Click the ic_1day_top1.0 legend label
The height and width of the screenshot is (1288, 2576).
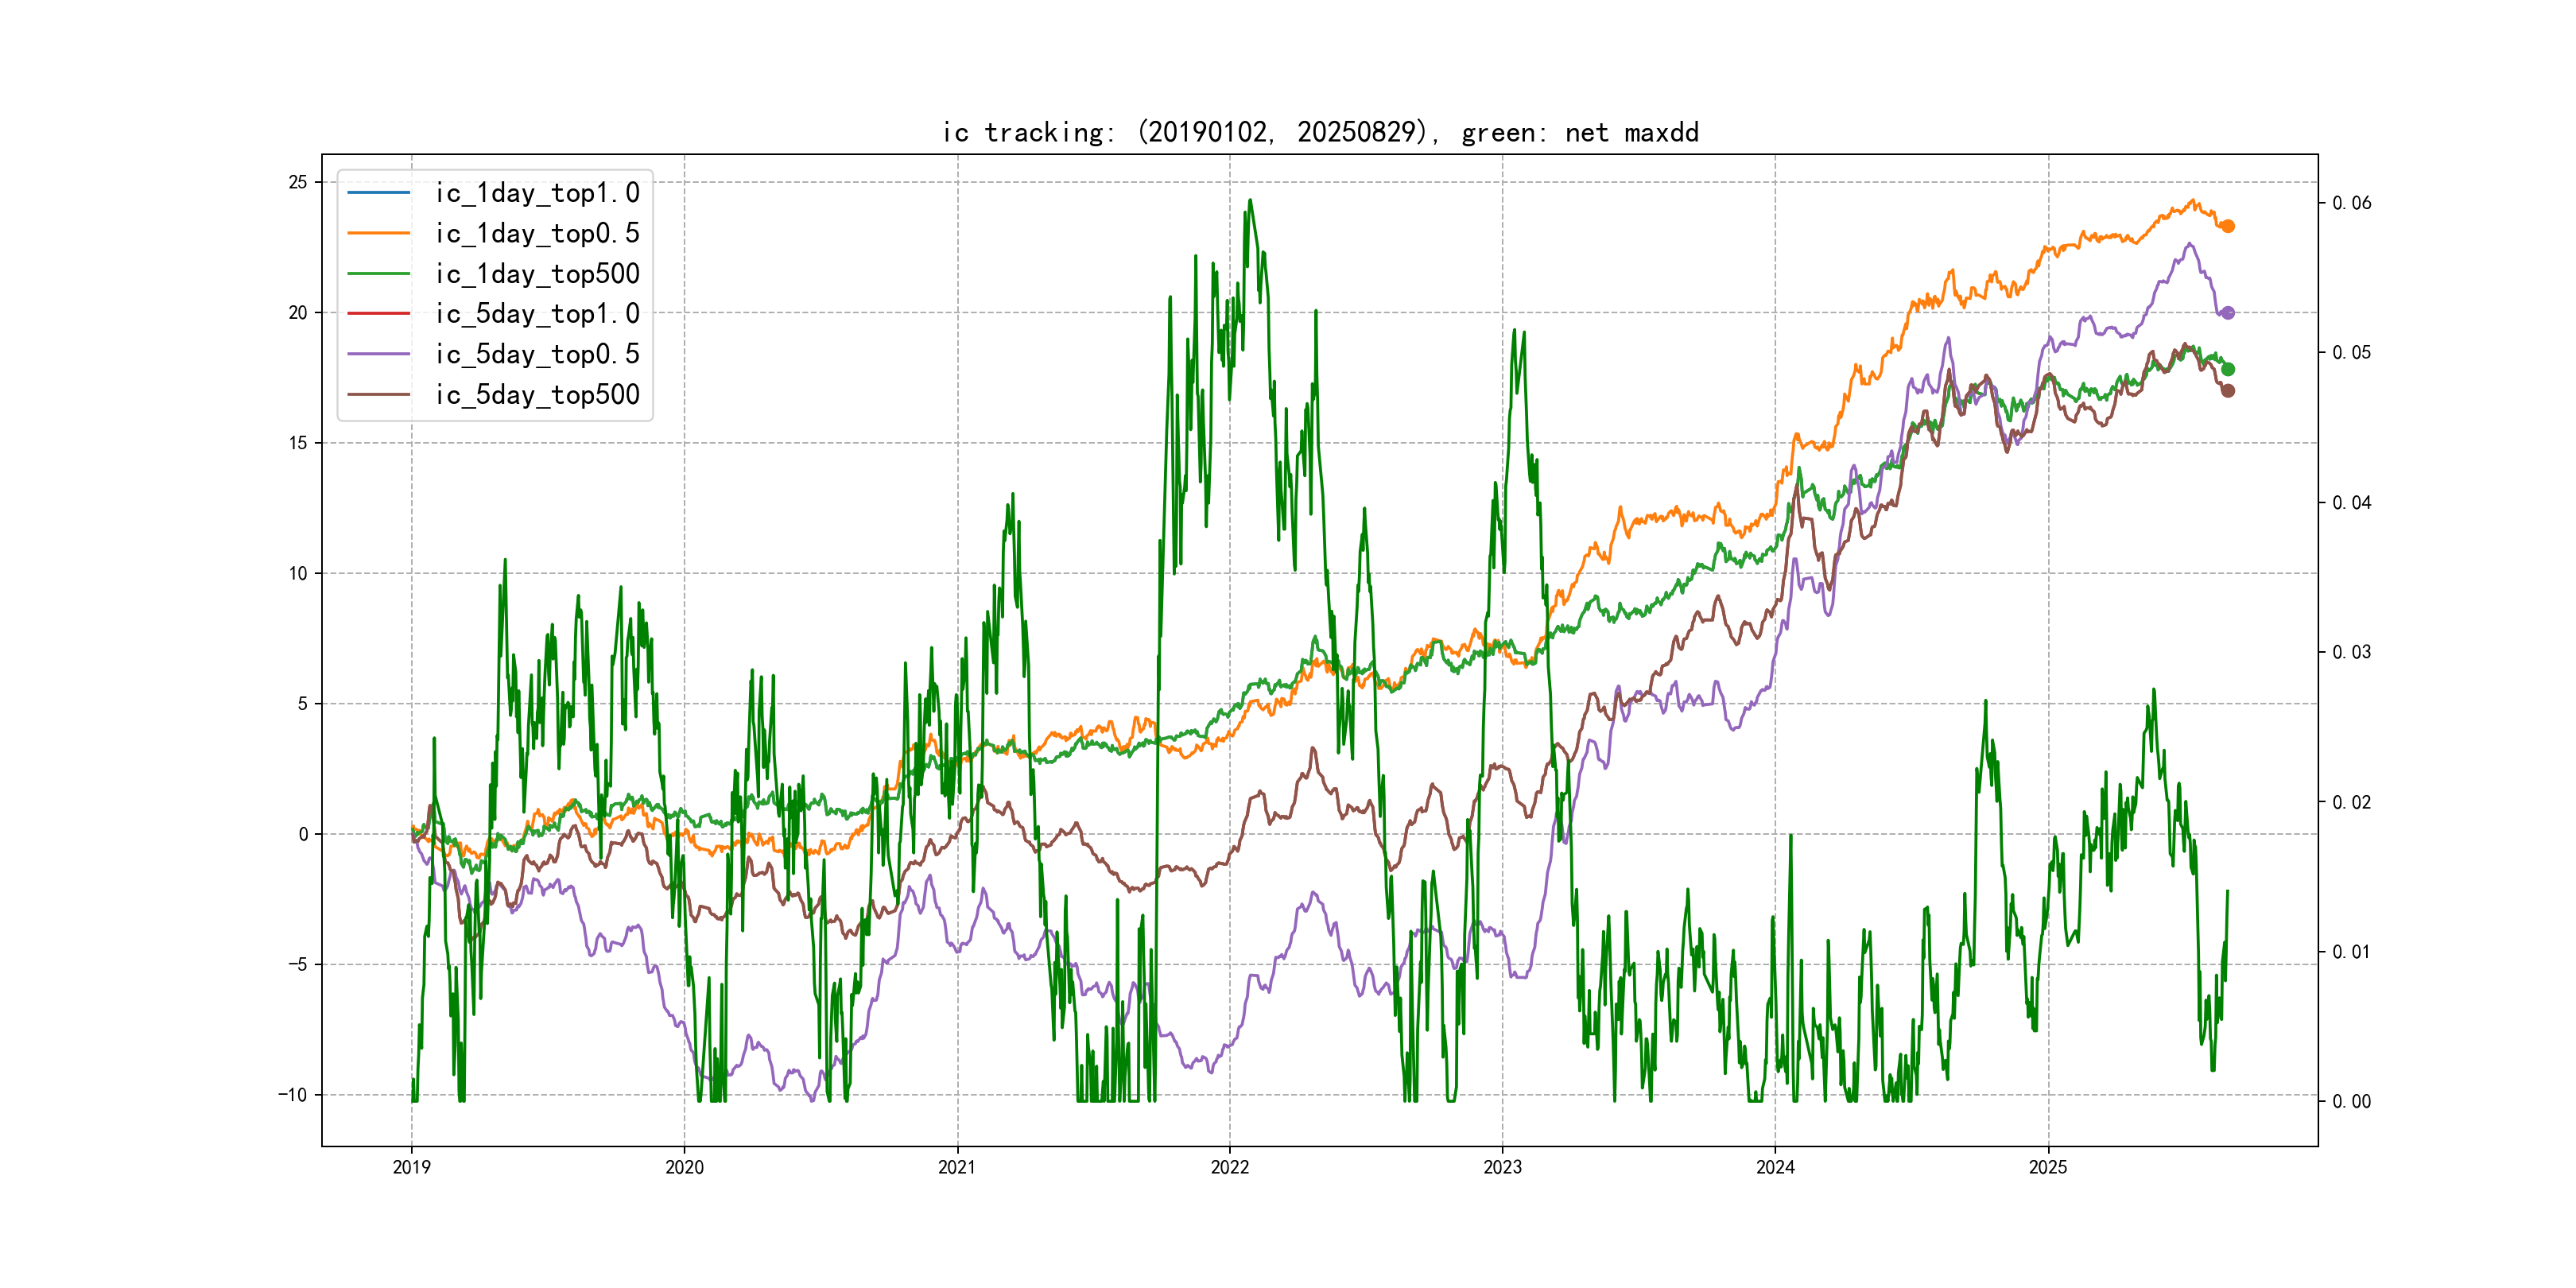tap(537, 193)
